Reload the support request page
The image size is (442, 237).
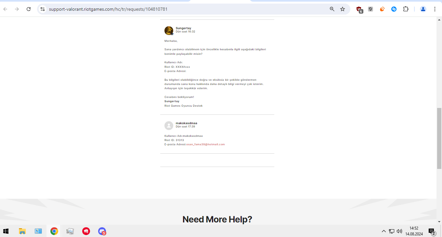click(x=29, y=9)
